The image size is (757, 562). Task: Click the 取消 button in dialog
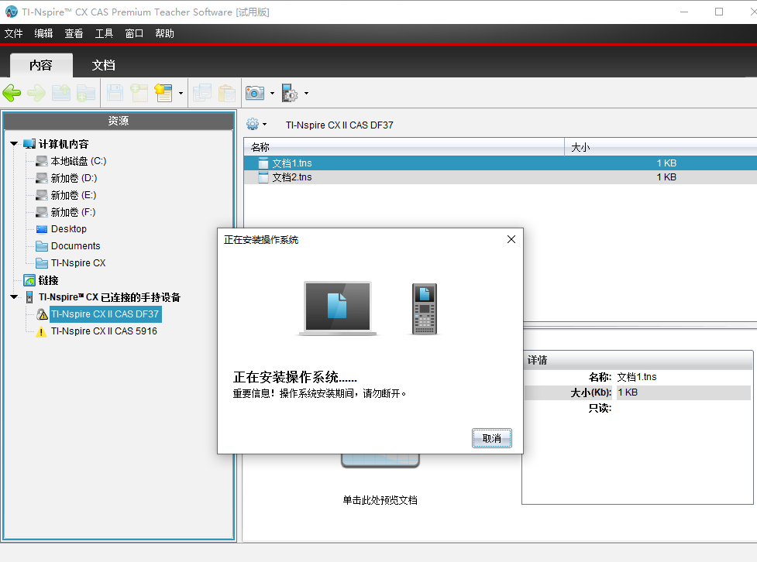(x=491, y=438)
